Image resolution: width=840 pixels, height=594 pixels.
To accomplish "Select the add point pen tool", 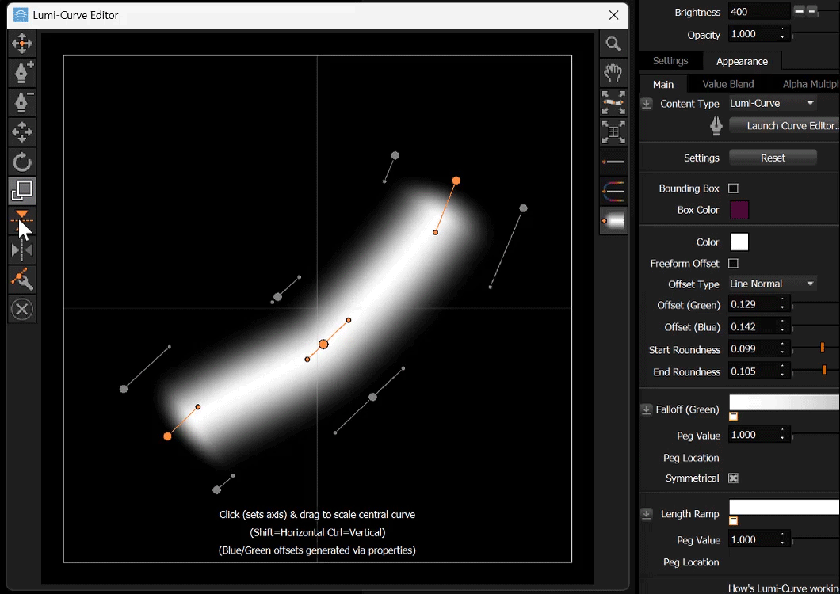I will pyautogui.click(x=22, y=72).
